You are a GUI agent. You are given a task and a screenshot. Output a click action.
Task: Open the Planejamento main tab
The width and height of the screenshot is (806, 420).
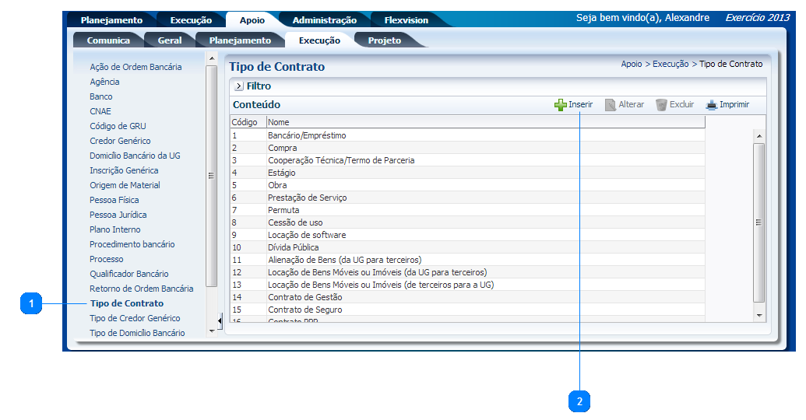(111, 20)
